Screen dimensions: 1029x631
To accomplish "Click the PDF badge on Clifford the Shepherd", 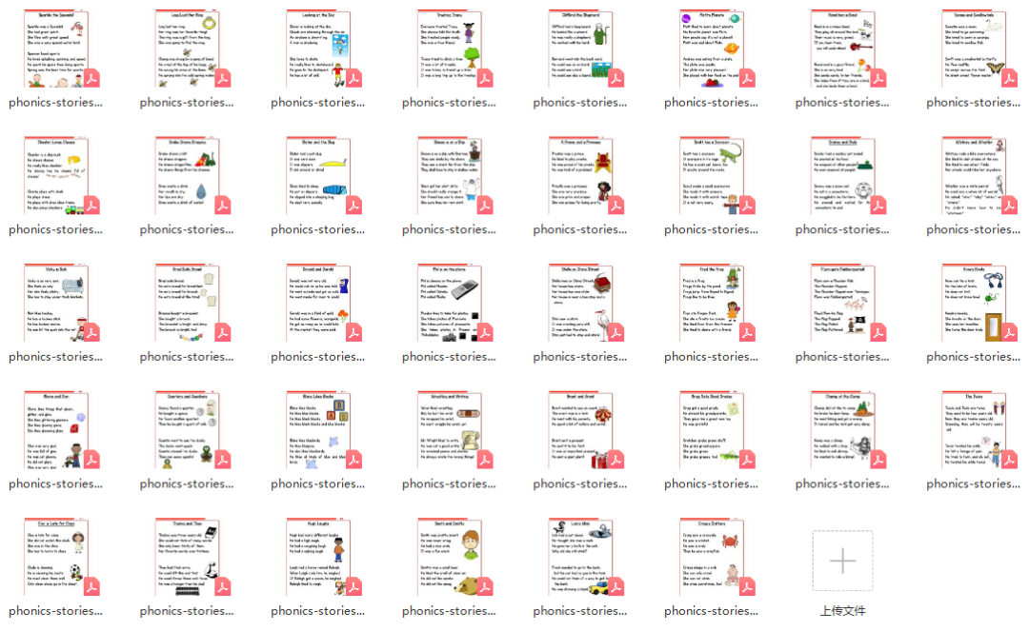I will tap(615, 78).
